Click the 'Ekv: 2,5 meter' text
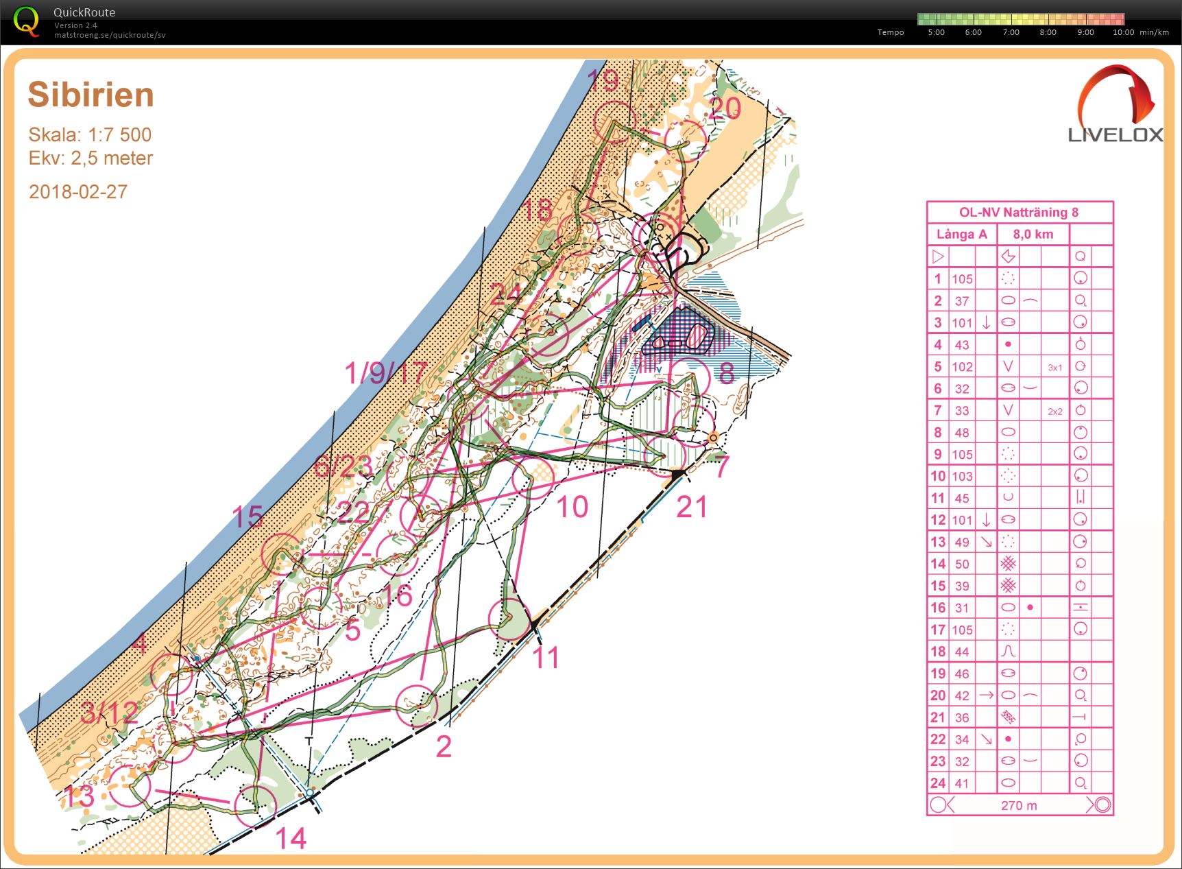1182x869 pixels. coord(91,158)
